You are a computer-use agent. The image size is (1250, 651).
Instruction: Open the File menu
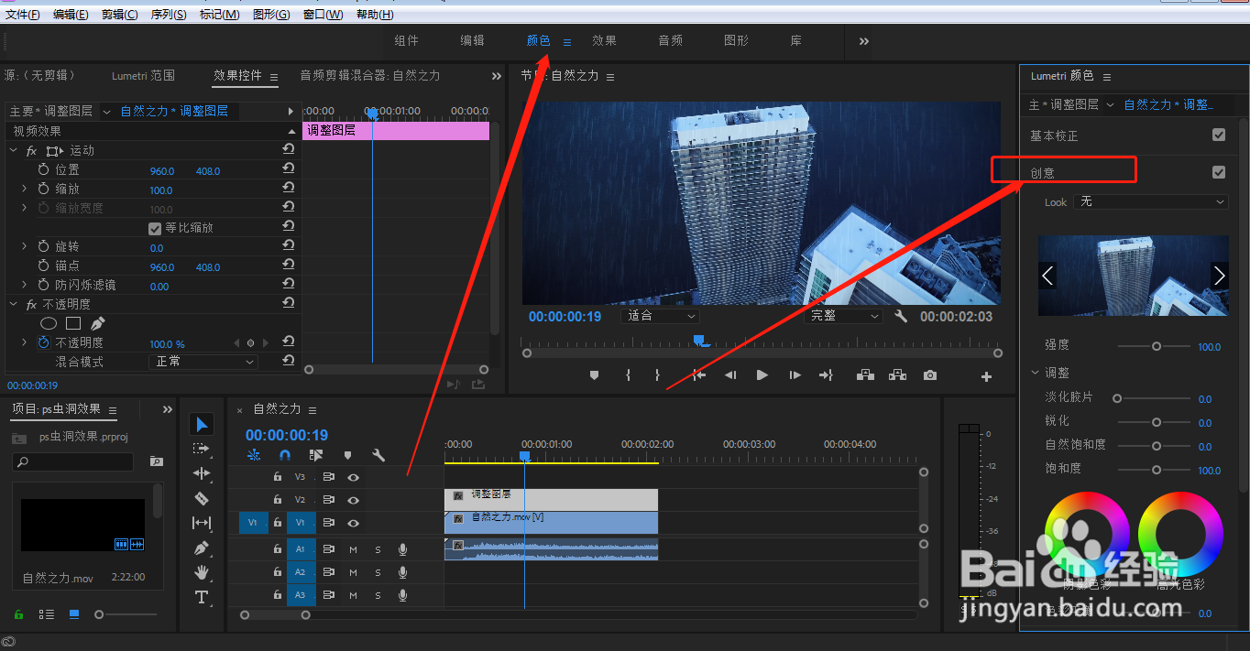pos(23,14)
